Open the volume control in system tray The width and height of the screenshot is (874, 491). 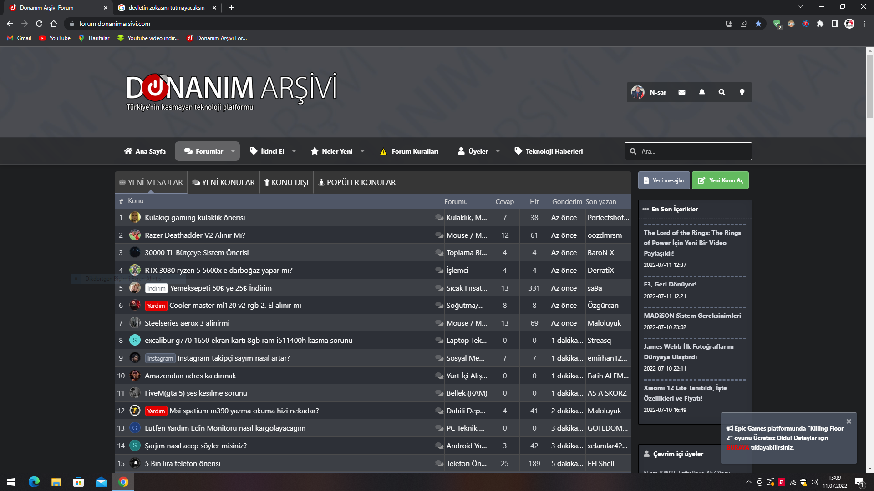click(814, 482)
